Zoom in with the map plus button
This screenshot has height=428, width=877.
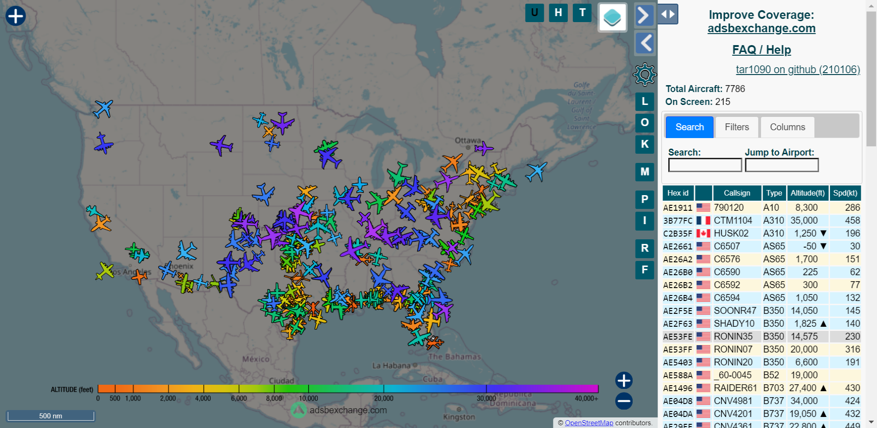[x=624, y=381]
